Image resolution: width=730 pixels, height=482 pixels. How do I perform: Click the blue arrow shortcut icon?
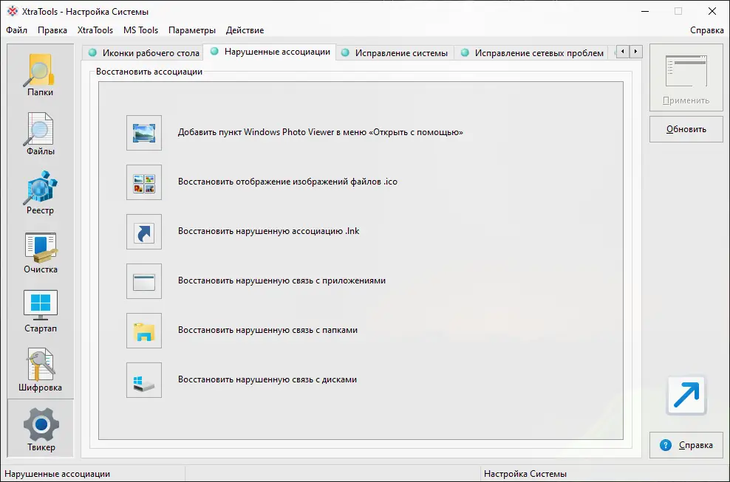coord(686,396)
